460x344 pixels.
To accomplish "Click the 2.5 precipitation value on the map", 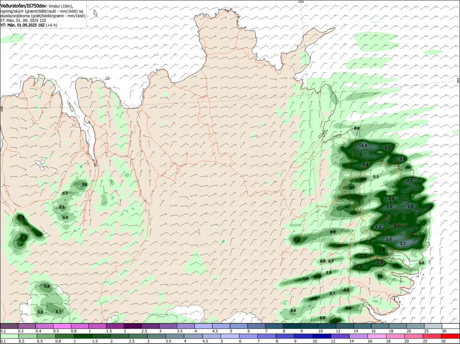I will pyautogui.click(x=380, y=262).
